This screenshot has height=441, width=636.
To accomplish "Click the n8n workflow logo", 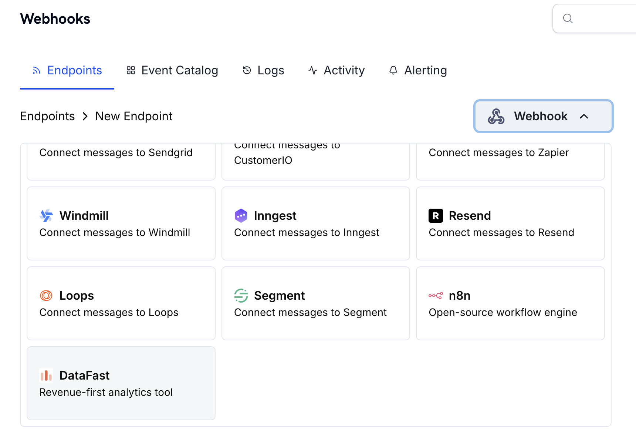I will click(x=436, y=295).
